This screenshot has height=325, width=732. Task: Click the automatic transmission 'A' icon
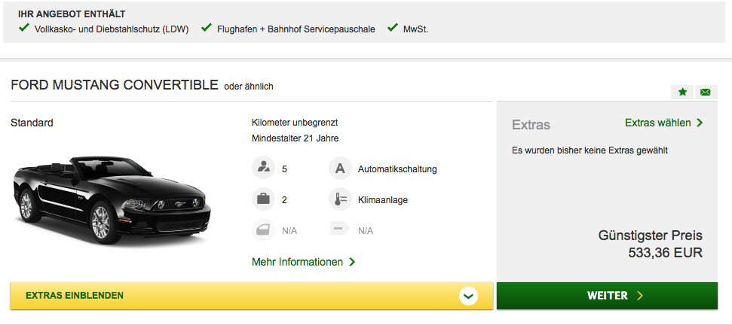click(x=340, y=169)
